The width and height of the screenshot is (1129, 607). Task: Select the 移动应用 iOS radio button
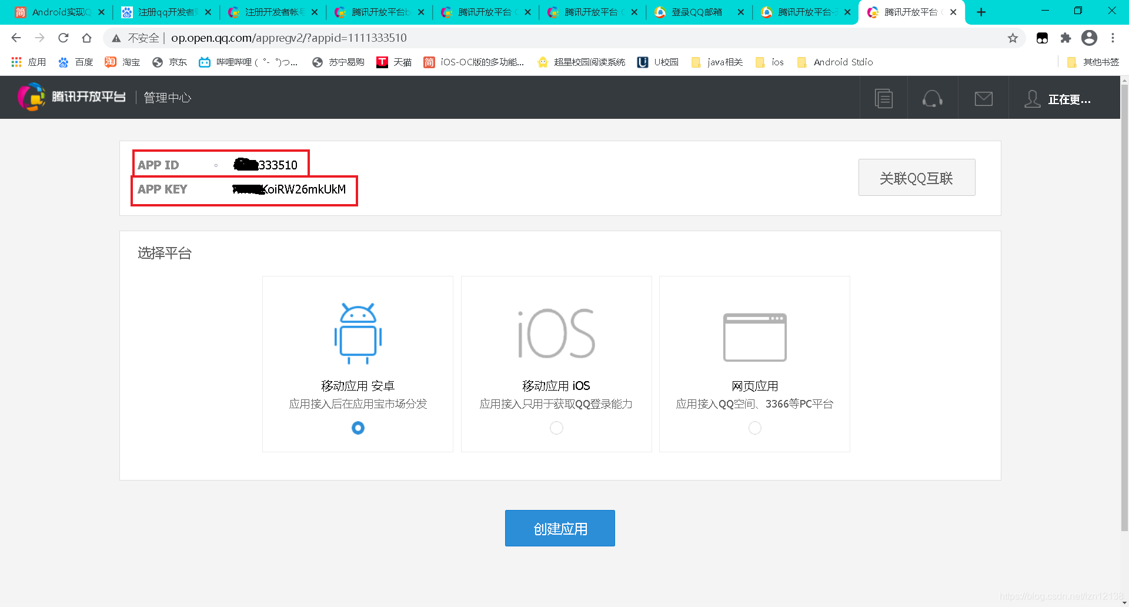click(556, 428)
